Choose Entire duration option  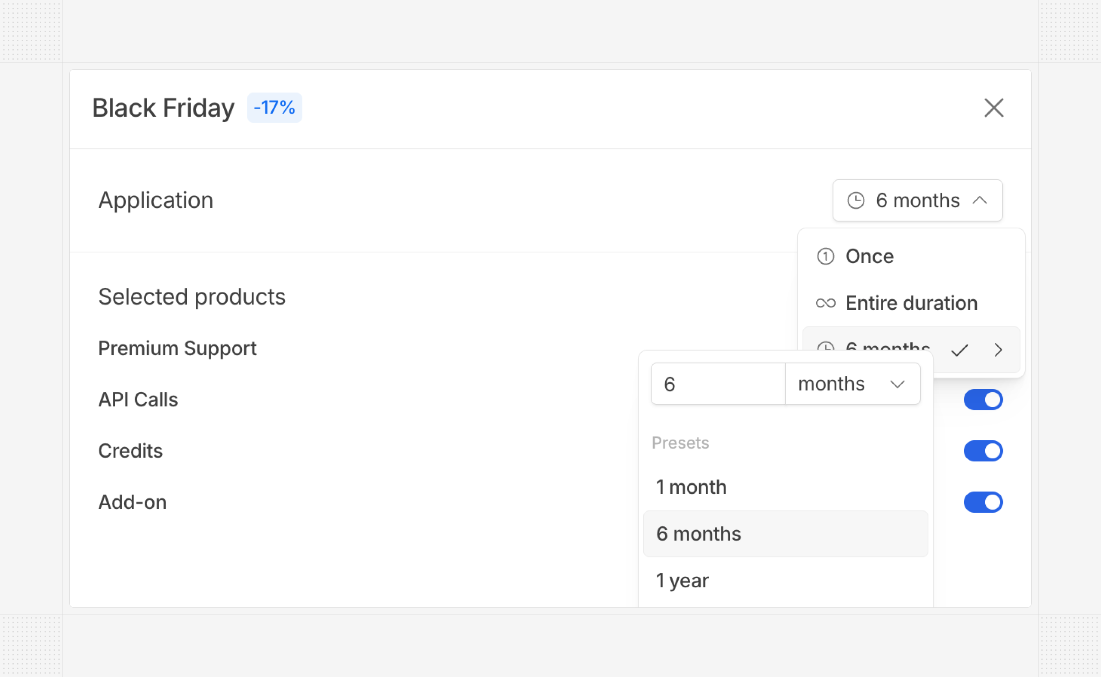(x=911, y=303)
